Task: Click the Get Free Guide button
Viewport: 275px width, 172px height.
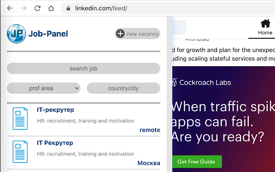Action: click(x=196, y=161)
